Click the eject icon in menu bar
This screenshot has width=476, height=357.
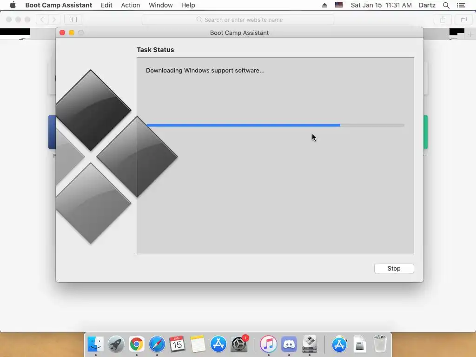(x=324, y=5)
